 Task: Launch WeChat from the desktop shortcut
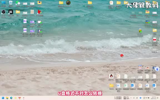coord(18,3)
